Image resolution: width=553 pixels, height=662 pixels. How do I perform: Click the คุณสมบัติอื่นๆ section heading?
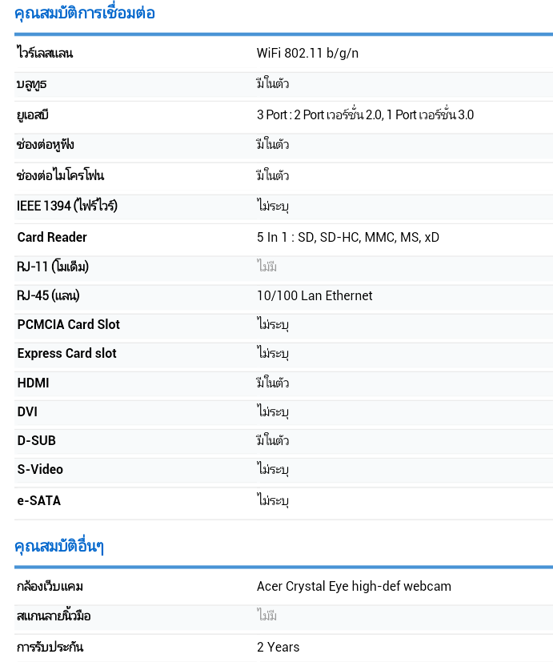pos(59,546)
